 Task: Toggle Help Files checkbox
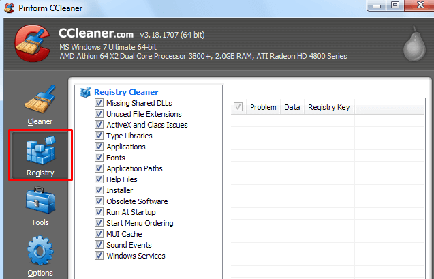tap(99, 179)
